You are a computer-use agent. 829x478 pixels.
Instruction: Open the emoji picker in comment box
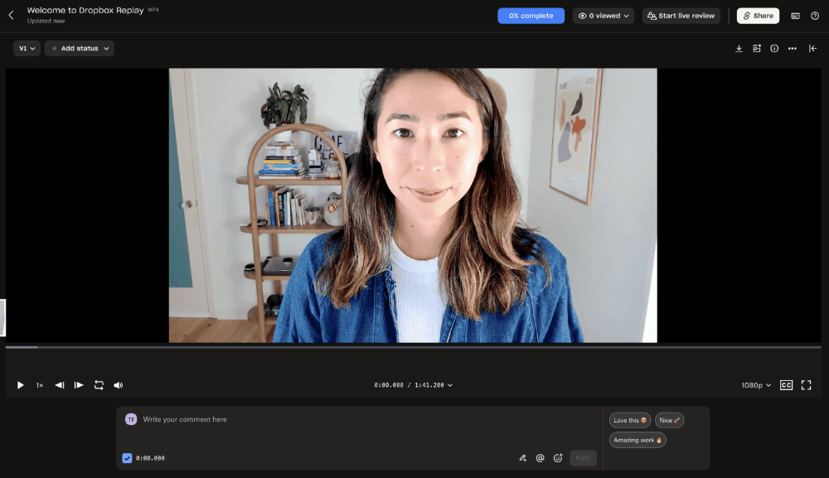click(x=558, y=458)
